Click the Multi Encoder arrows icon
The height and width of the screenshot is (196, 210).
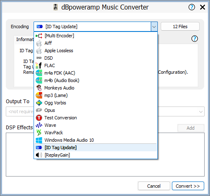pos(39,36)
